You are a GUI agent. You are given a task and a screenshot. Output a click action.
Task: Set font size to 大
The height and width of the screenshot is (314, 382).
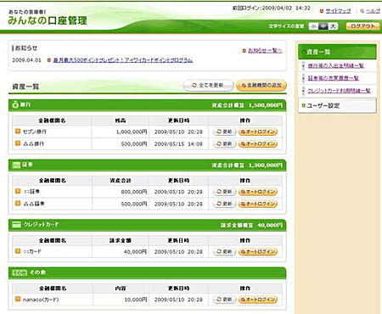click(x=333, y=26)
